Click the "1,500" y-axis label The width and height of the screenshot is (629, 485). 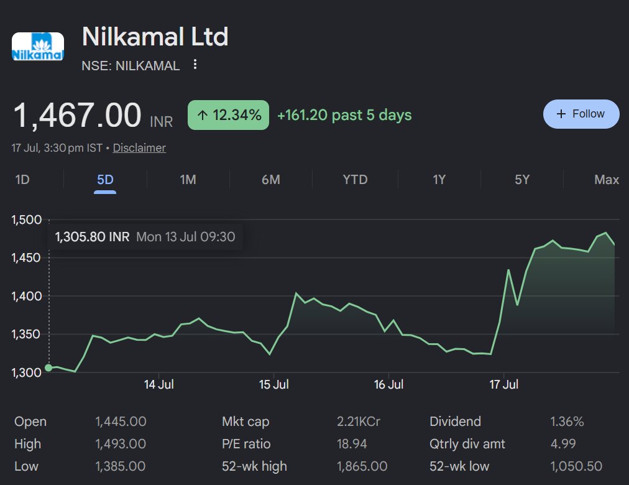tap(27, 220)
